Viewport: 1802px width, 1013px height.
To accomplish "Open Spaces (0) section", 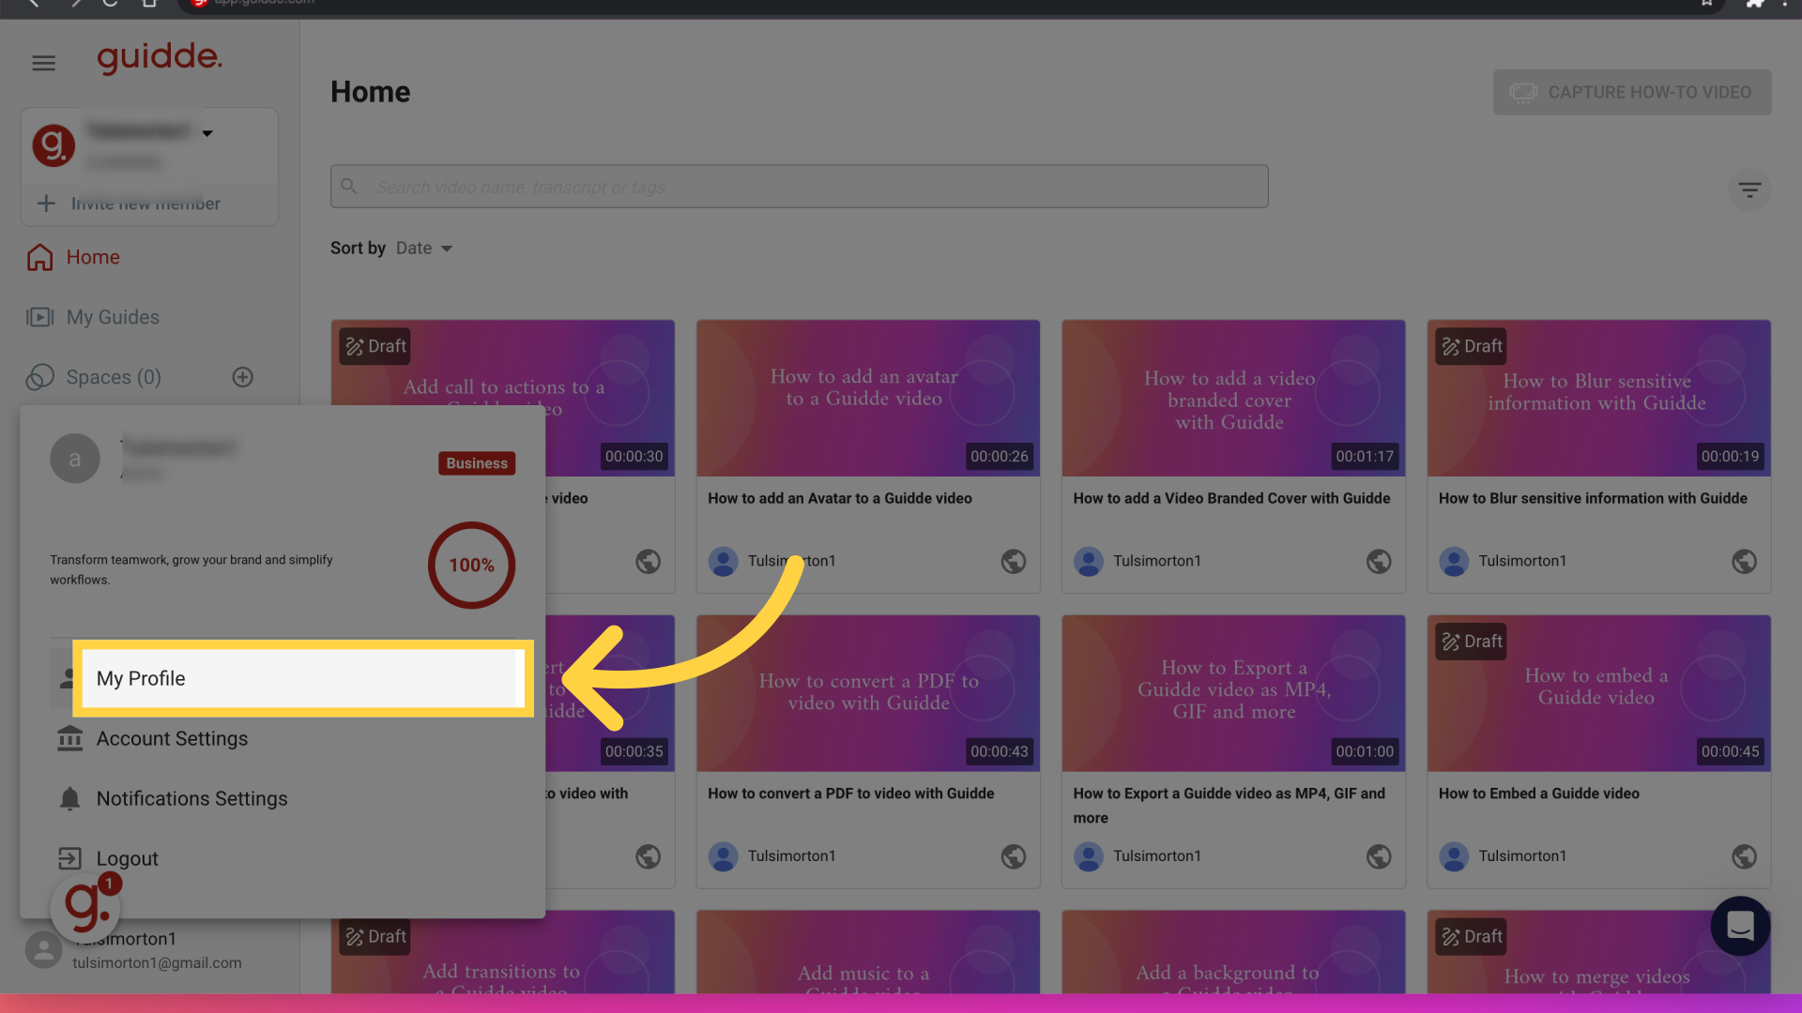I will tap(94, 377).
